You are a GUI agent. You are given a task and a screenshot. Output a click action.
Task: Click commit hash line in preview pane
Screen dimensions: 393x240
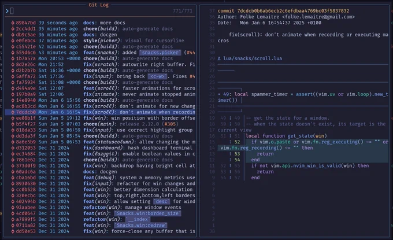(x=283, y=11)
